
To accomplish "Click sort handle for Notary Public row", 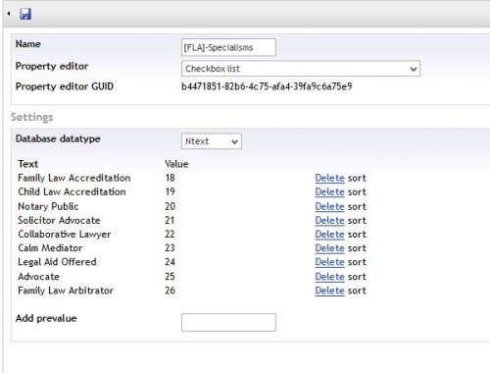I will [x=357, y=207].
